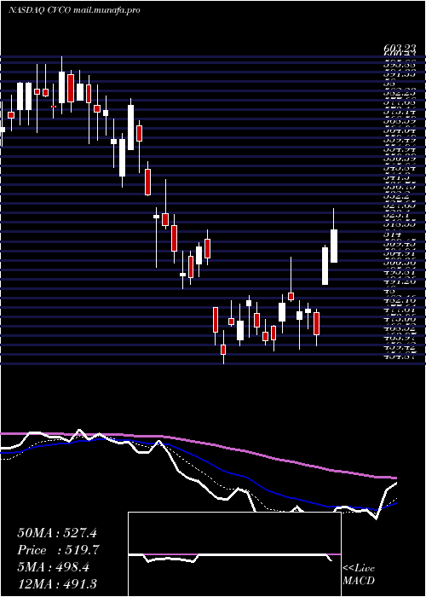Select the 603.23 top price label
Viewport: 426px width, 597px height.
tap(399, 49)
